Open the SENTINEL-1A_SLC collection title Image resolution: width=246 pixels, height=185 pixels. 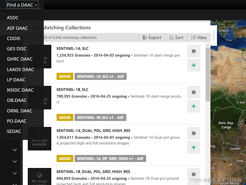73,49
